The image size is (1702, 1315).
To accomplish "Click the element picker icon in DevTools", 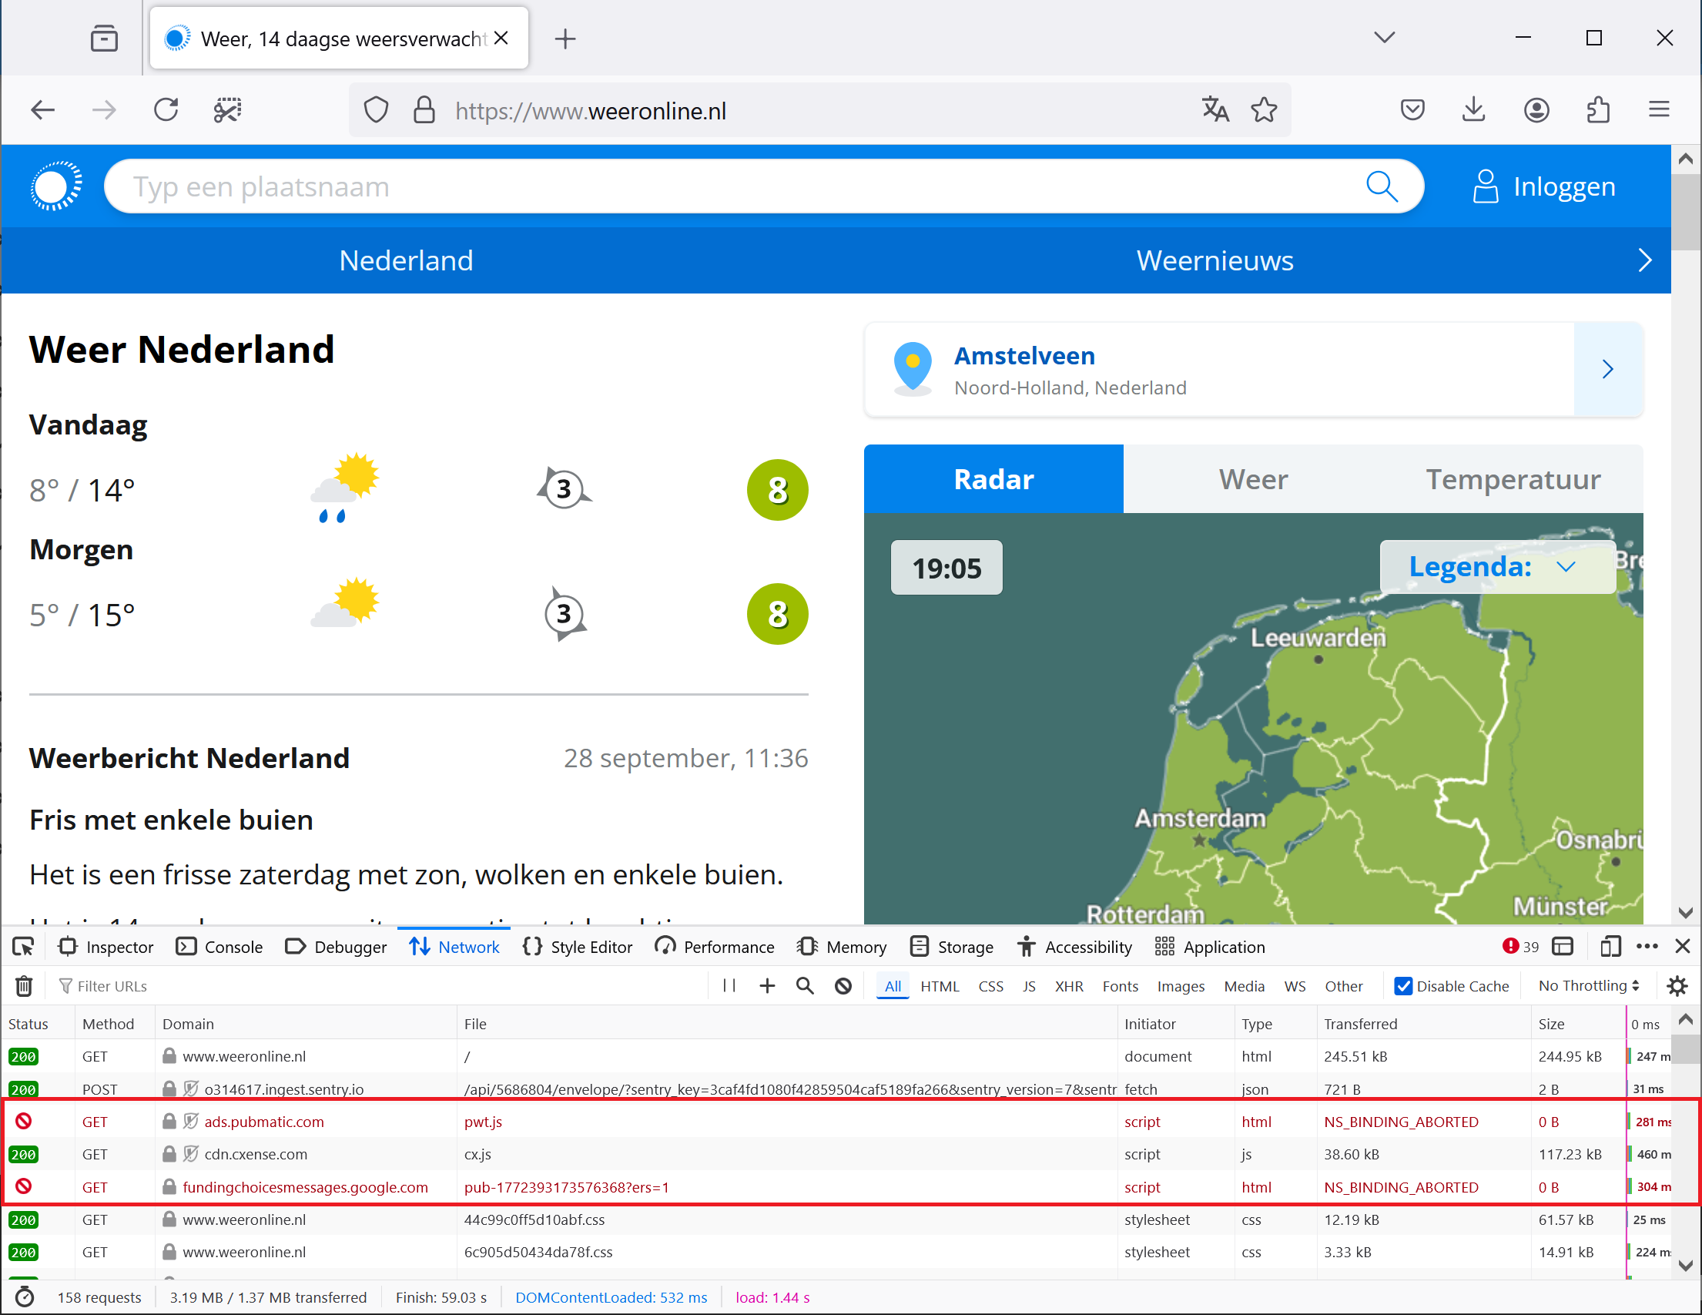I will (x=23, y=947).
